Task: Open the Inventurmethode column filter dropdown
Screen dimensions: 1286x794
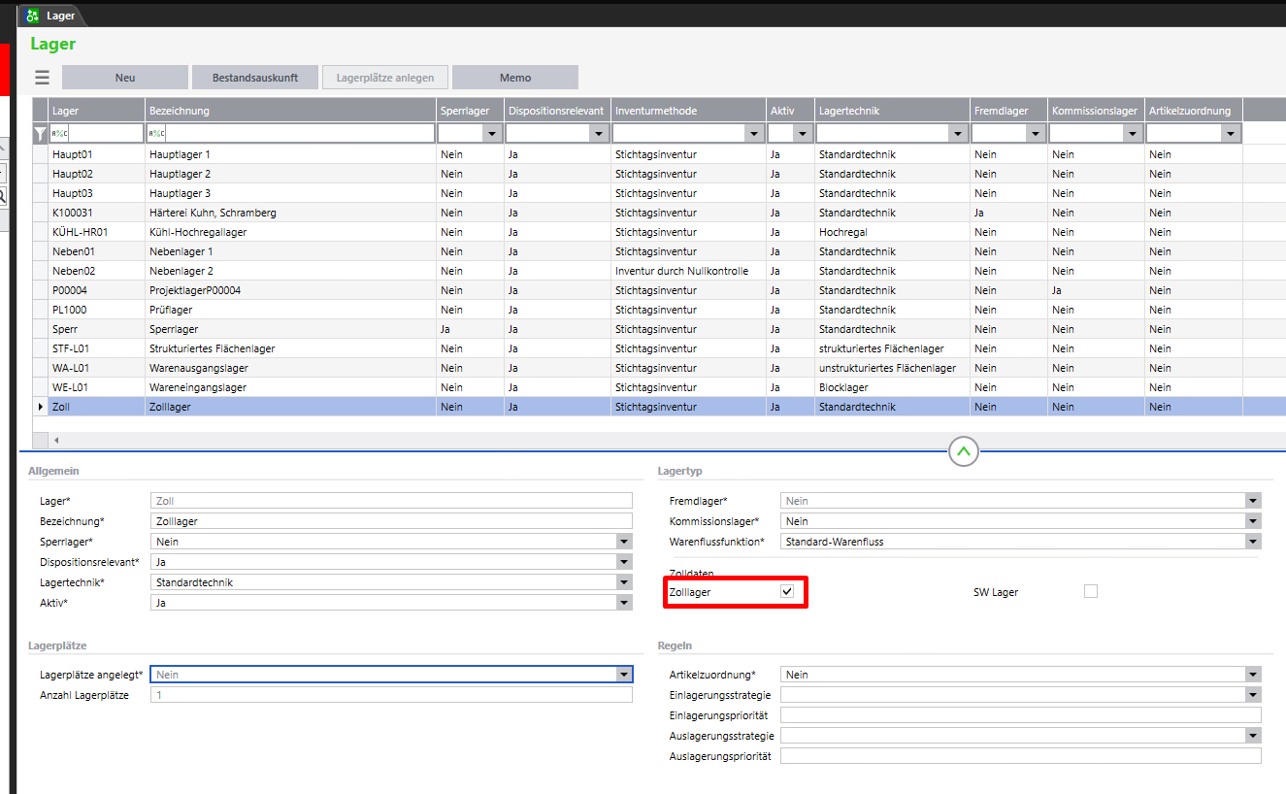Action: [x=753, y=134]
